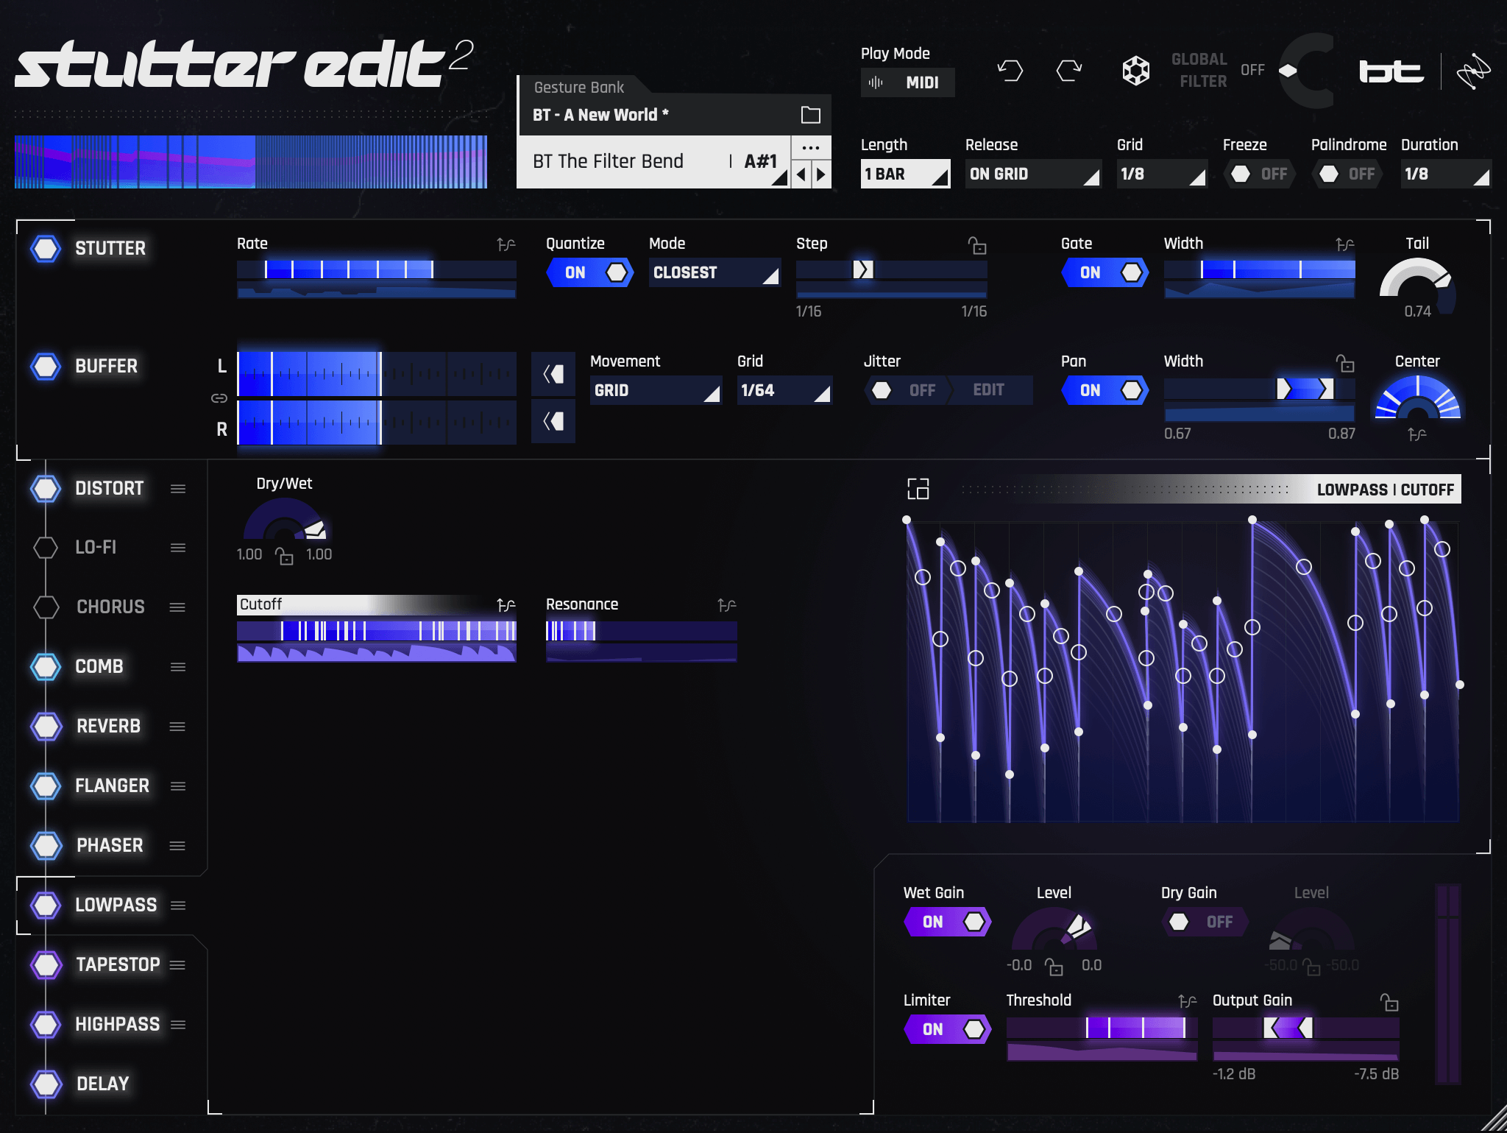The width and height of the screenshot is (1507, 1133).
Task: Click the Buffer L/R link icon
Action: [x=219, y=398]
